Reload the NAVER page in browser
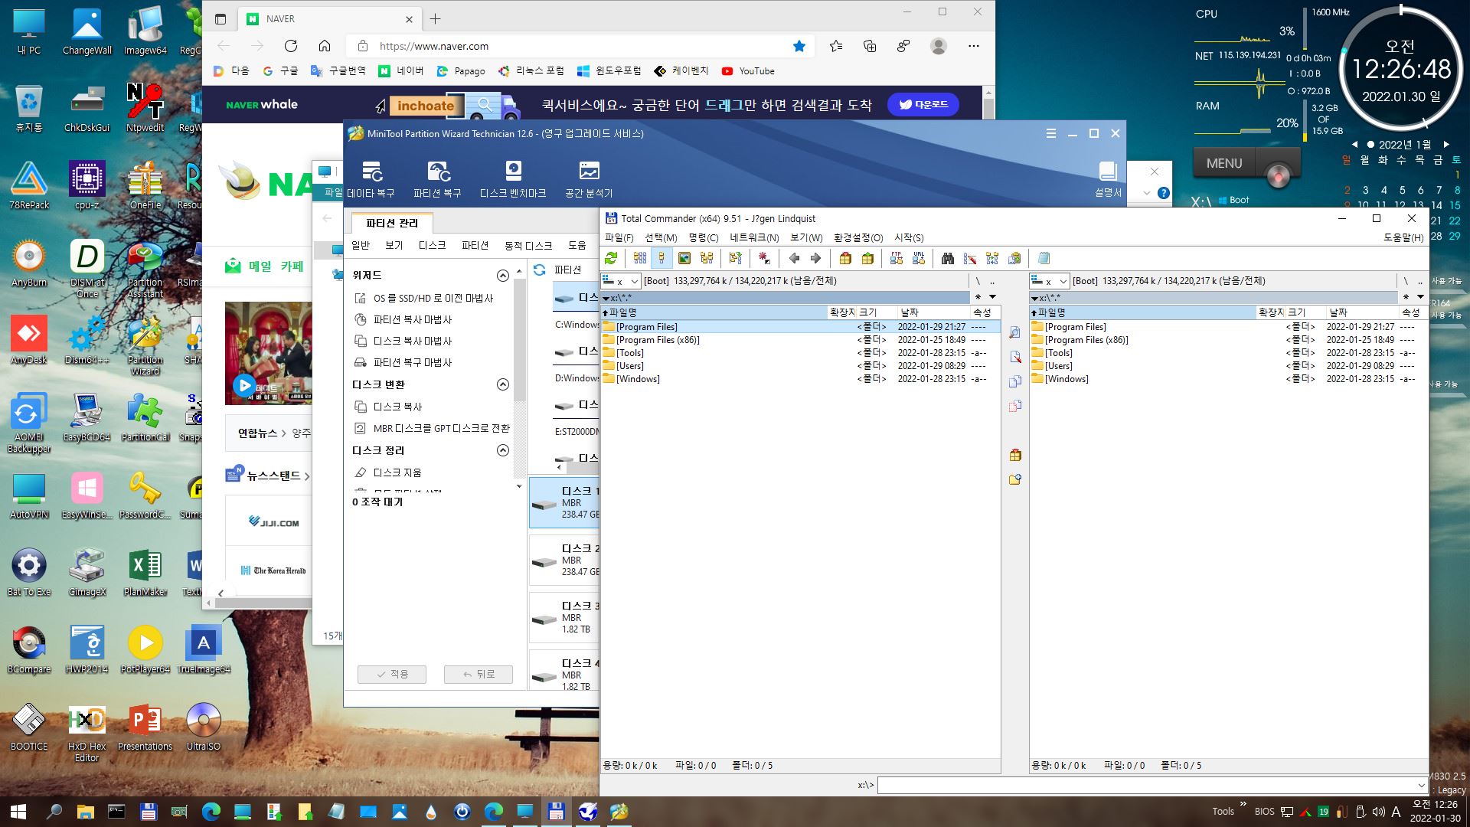This screenshot has width=1470, height=827. pyautogui.click(x=291, y=46)
